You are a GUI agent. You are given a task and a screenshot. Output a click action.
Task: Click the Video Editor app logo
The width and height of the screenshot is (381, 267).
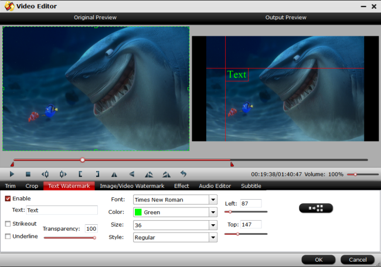point(9,6)
